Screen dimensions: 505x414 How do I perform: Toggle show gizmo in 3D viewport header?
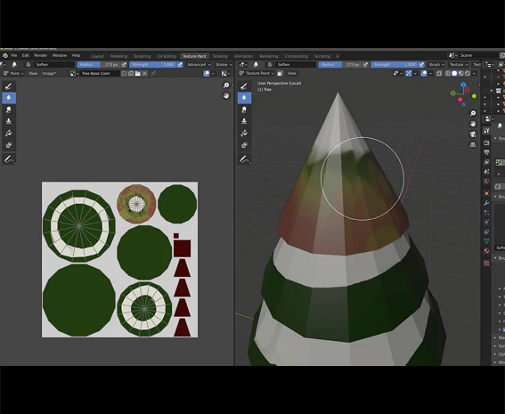(409, 73)
